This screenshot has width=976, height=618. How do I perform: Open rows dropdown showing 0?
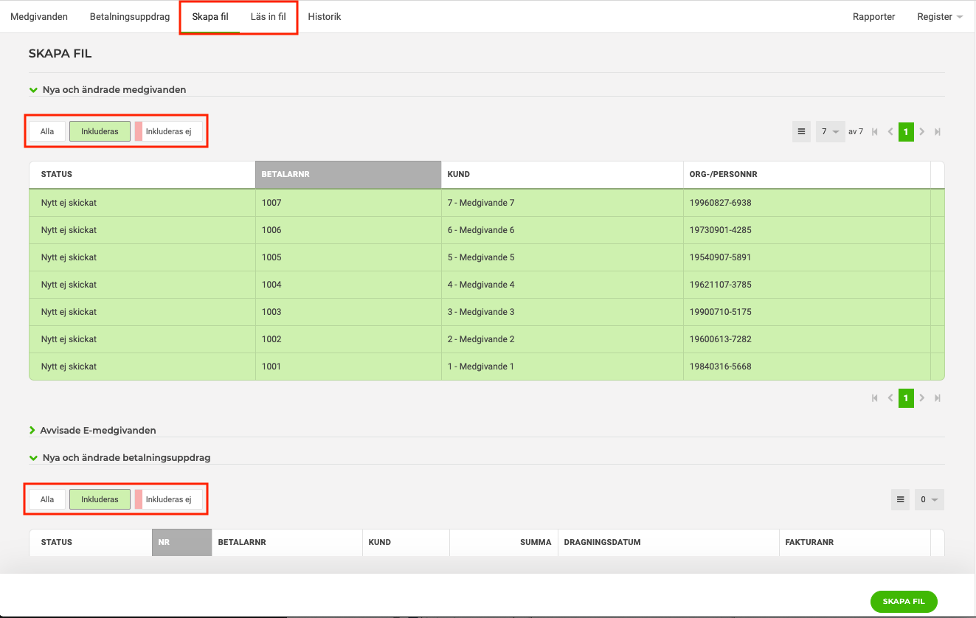point(929,499)
